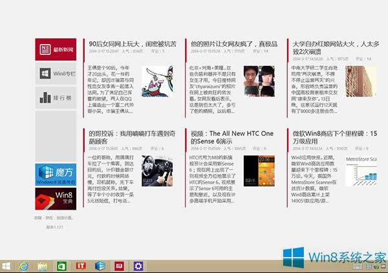The height and width of the screenshot is (273, 388).
Task: Open the 微软Win8商店 milestone article headline
Action: click(x=330, y=138)
